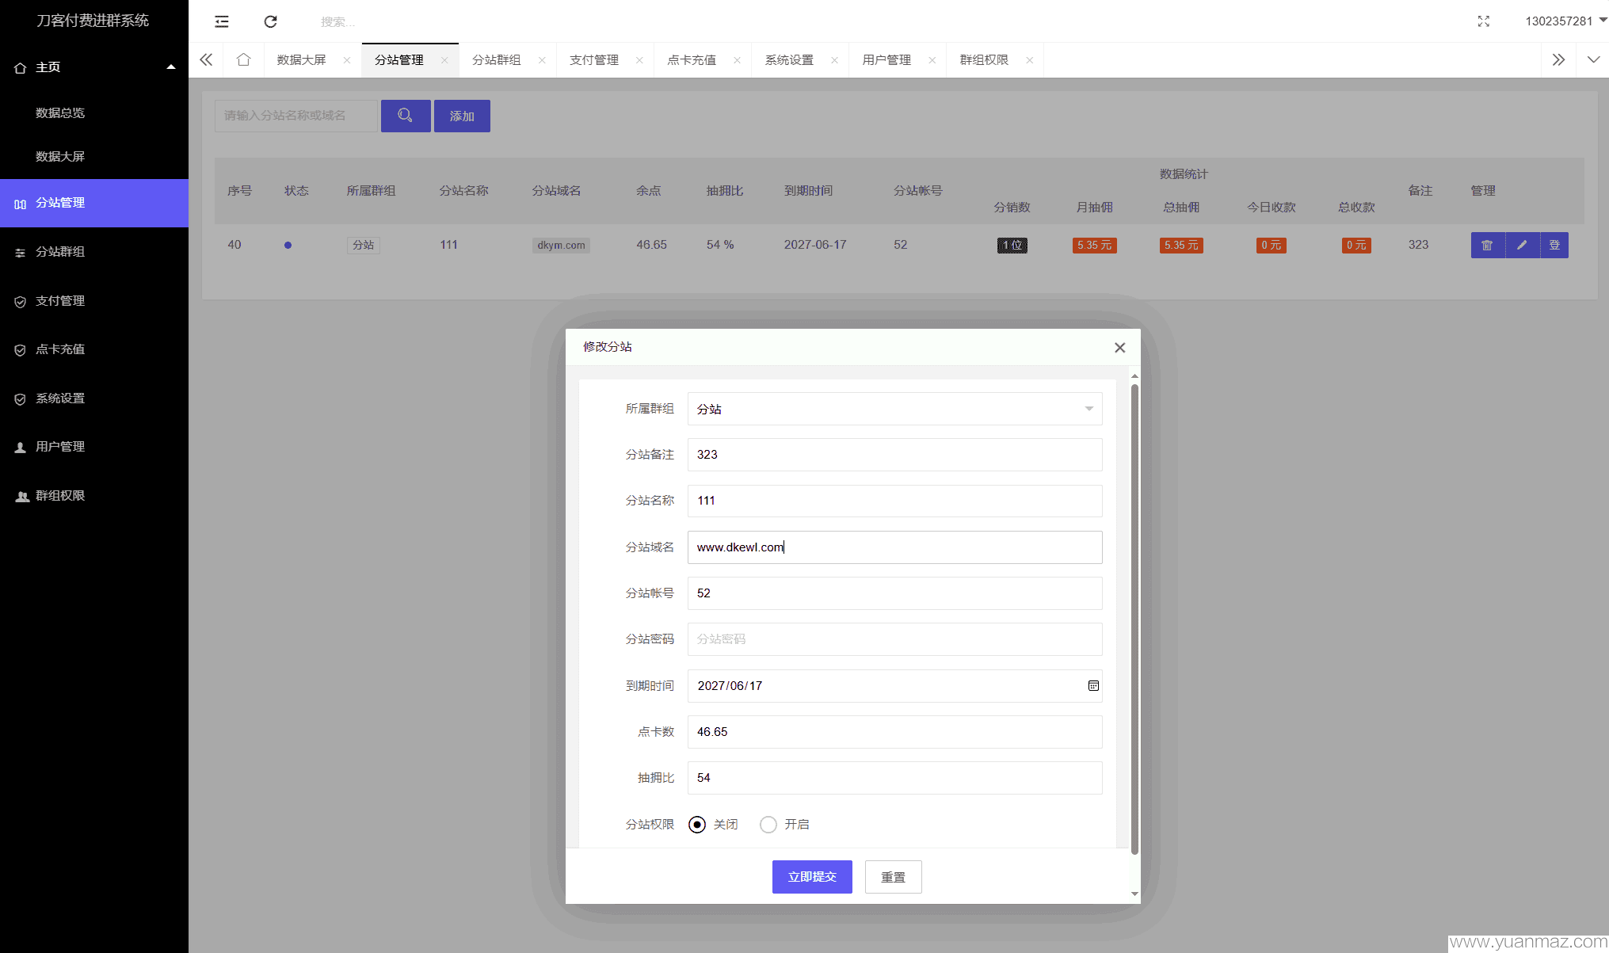This screenshot has height=953, width=1609.
Task: Click the 抽拥比 input showing 54
Action: coord(894,778)
